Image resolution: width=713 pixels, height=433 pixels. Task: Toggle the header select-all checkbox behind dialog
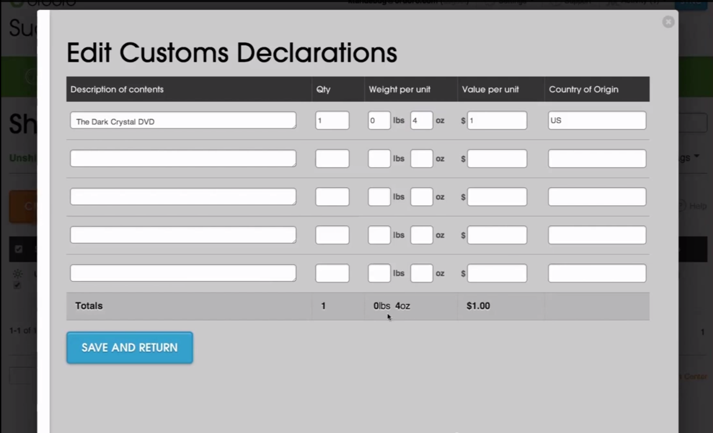click(x=19, y=249)
